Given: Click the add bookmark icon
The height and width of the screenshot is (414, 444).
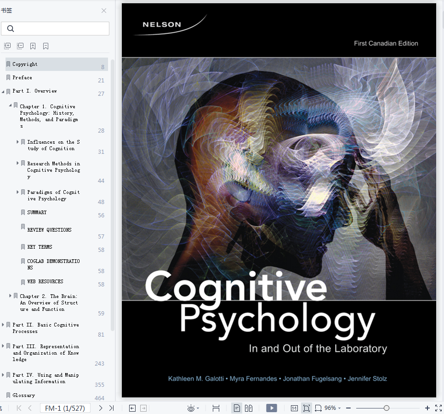Looking at the screenshot, I should tap(33, 46).
